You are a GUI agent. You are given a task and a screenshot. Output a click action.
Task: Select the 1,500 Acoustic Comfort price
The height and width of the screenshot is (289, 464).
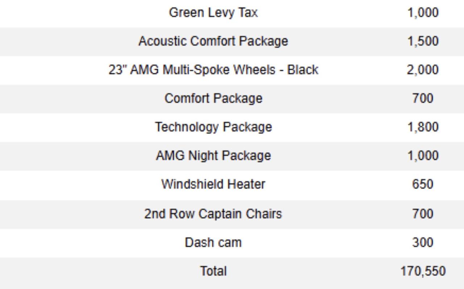422,41
